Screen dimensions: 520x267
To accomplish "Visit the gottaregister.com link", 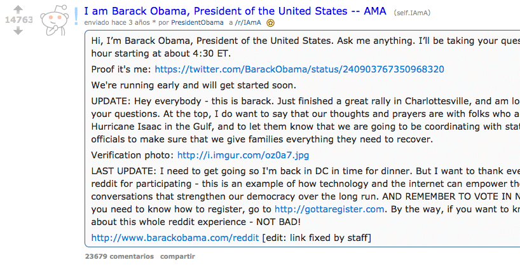I will [x=329, y=209].
